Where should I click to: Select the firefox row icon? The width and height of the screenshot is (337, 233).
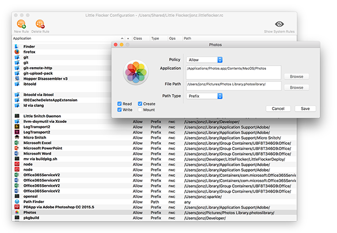(17, 52)
